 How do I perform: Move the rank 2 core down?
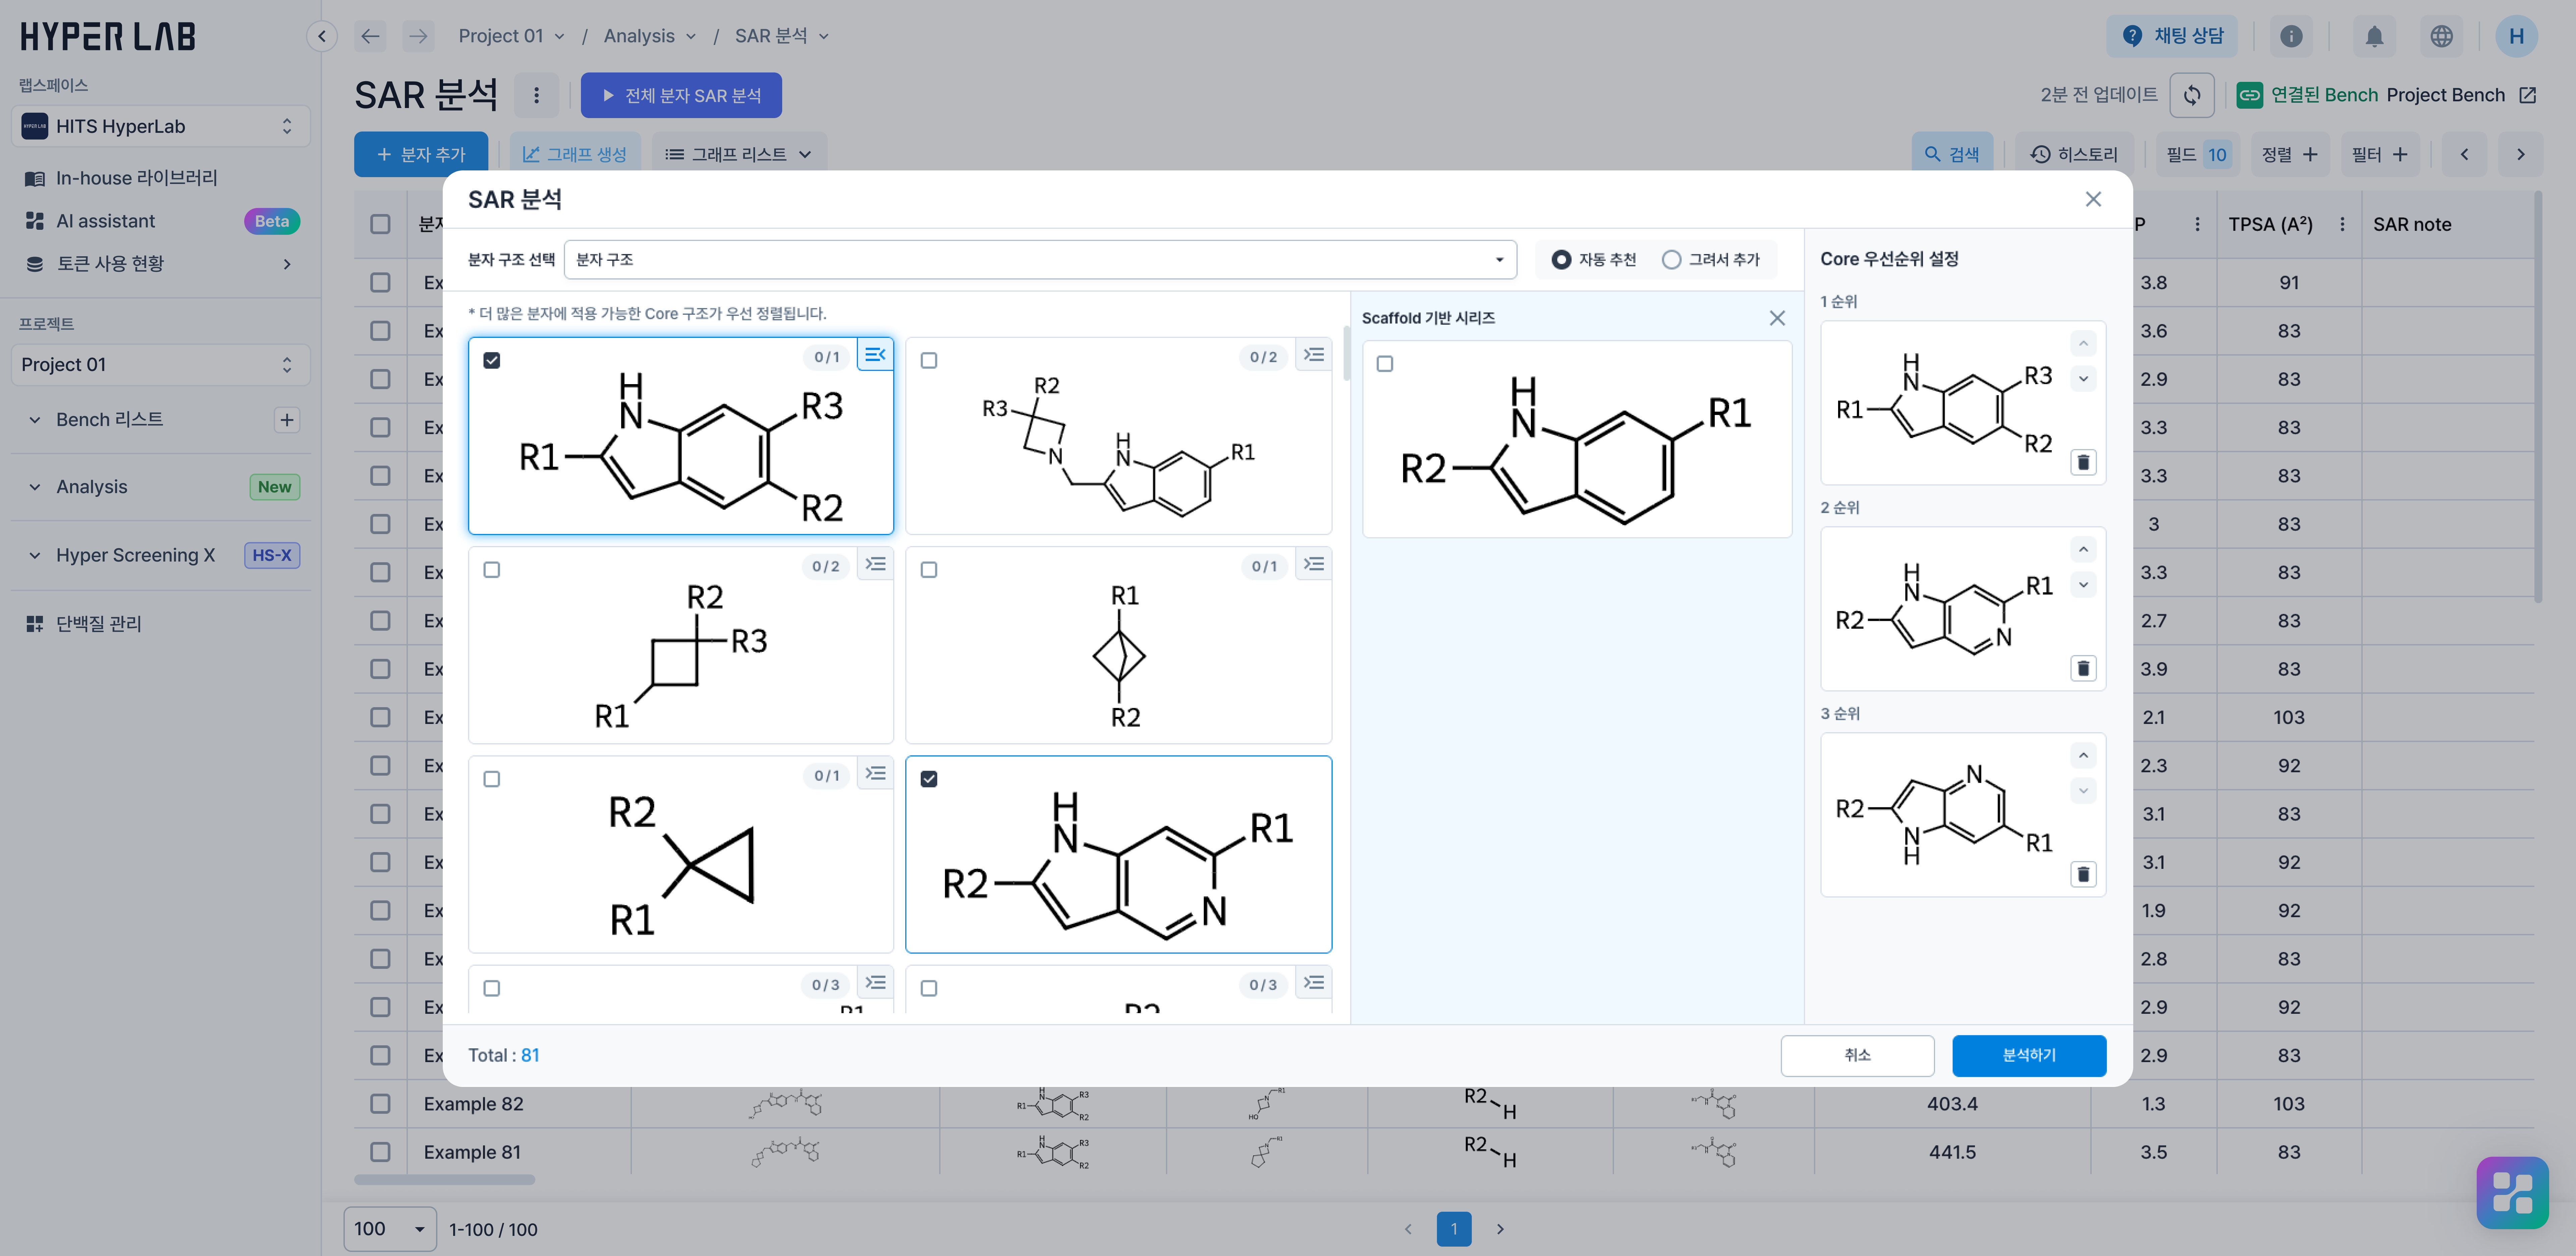2083,585
